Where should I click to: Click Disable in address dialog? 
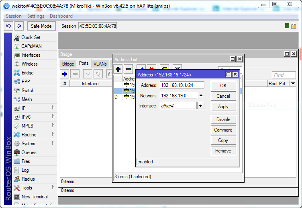point(223,119)
